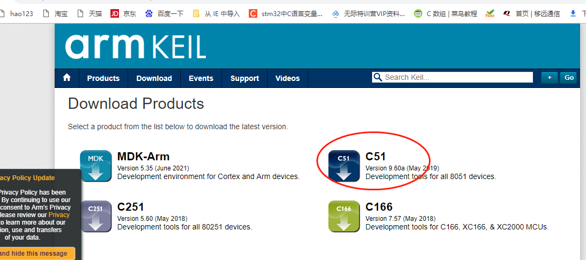Click the home icon in navigation bar
586x260 pixels.
click(x=67, y=78)
